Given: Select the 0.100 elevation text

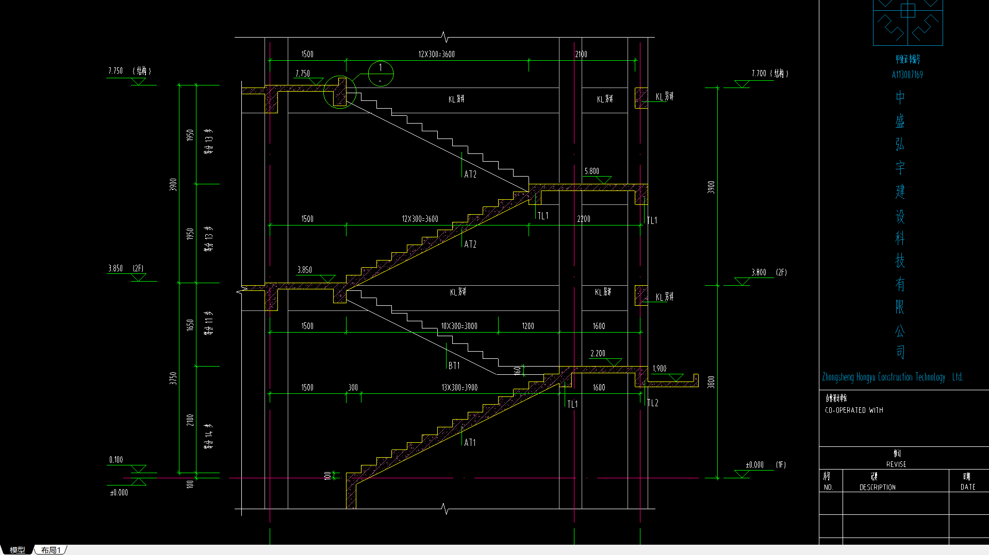Looking at the screenshot, I should (x=116, y=460).
